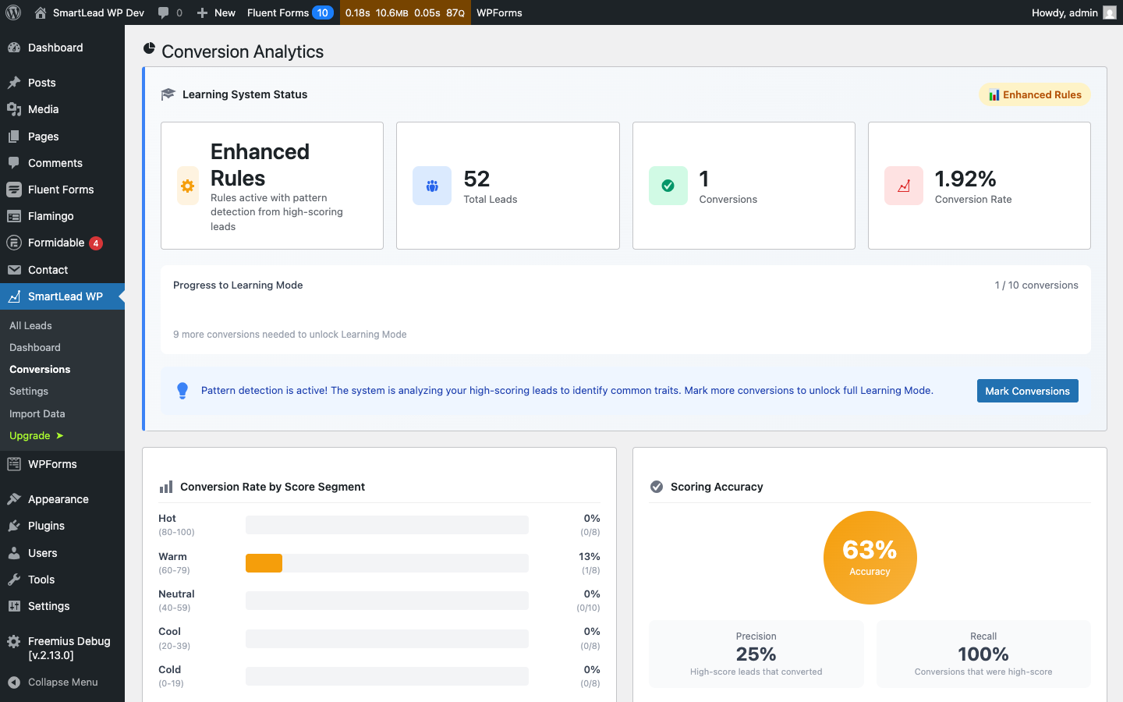Click the Mark Conversions button
Image resolution: width=1123 pixels, height=702 pixels.
[1027, 390]
